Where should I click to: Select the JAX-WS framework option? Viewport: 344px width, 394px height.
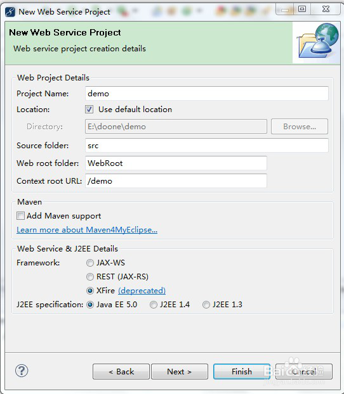(90, 263)
